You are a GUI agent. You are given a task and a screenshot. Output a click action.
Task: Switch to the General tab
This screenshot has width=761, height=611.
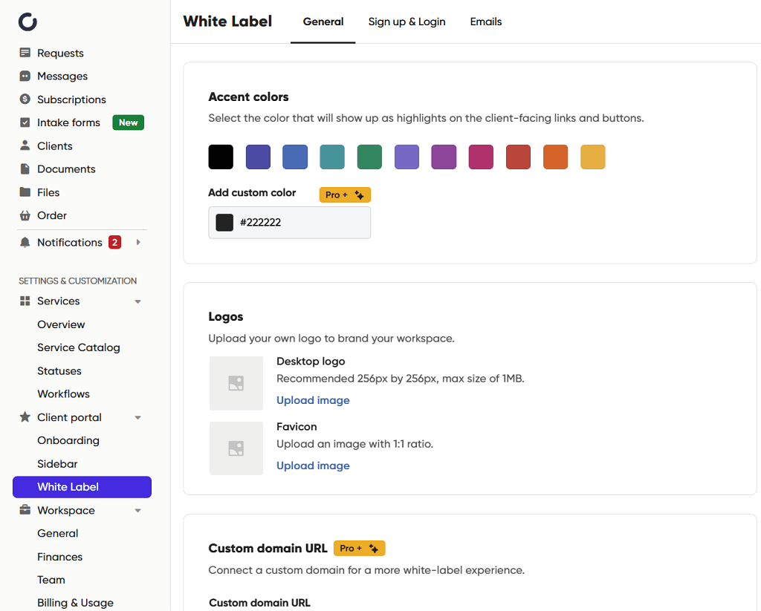323,22
